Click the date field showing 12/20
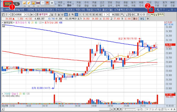The image size is (177, 112). coord(142,14)
